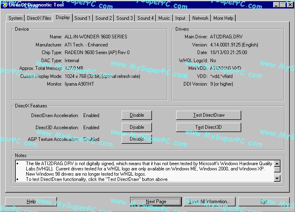
Task: Switch to the Music tab
Action: [x=164, y=18]
